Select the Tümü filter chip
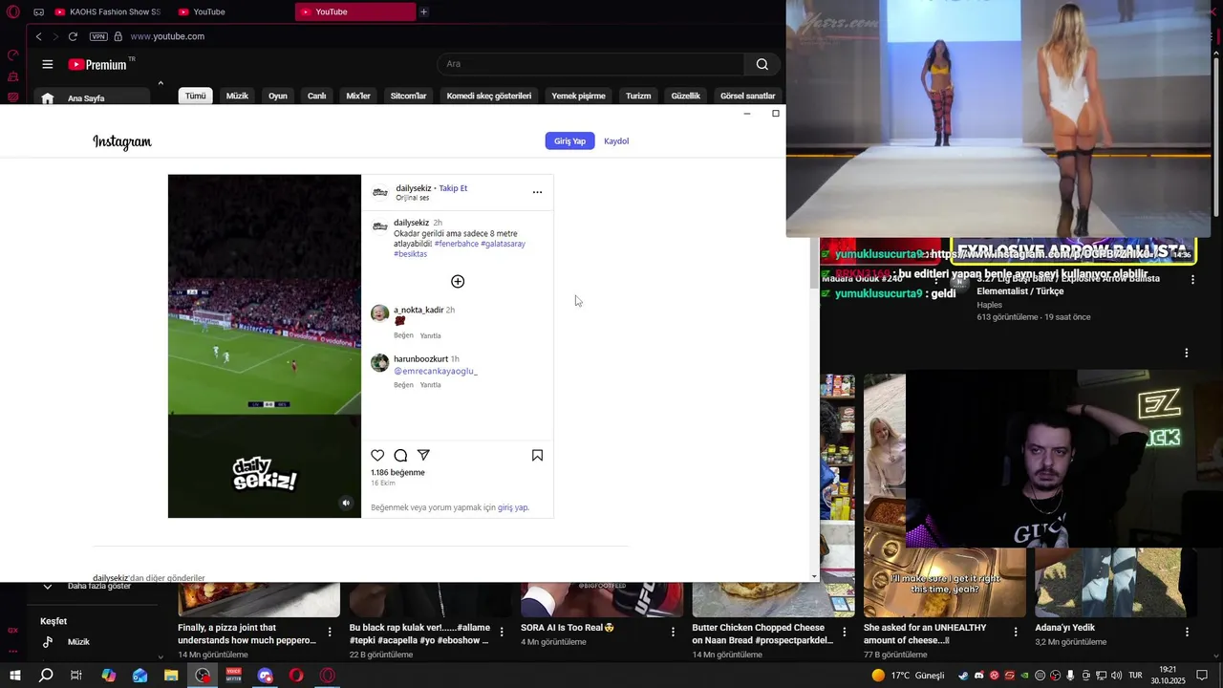Screen dimensions: 1223x688 pyautogui.click(x=196, y=96)
